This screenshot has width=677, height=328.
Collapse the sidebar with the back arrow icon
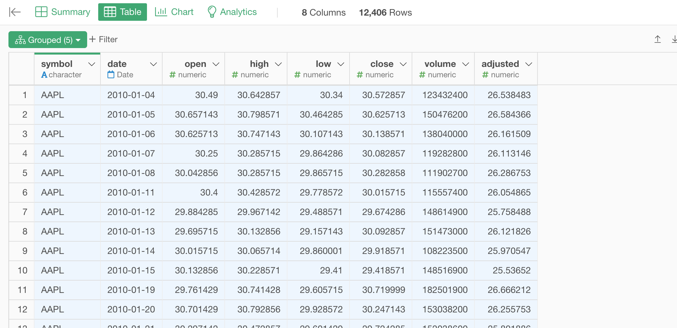[x=15, y=12]
